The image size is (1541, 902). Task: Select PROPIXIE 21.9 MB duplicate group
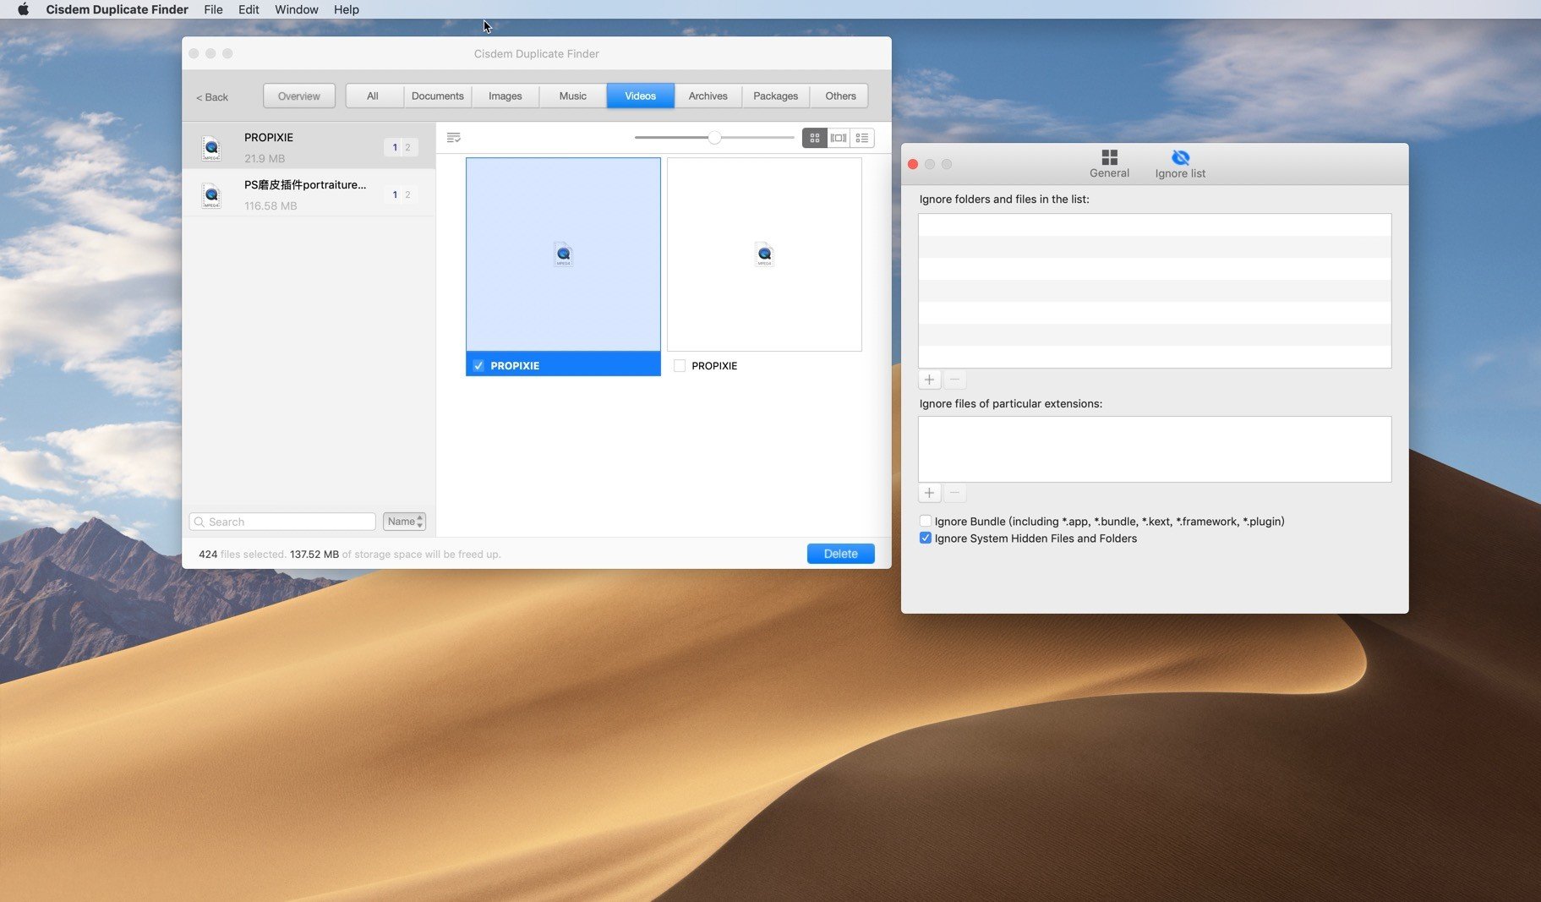(x=309, y=146)
